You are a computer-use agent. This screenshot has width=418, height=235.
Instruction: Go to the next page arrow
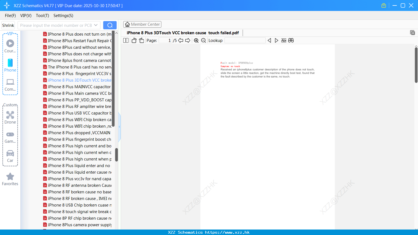coord(188,41)
